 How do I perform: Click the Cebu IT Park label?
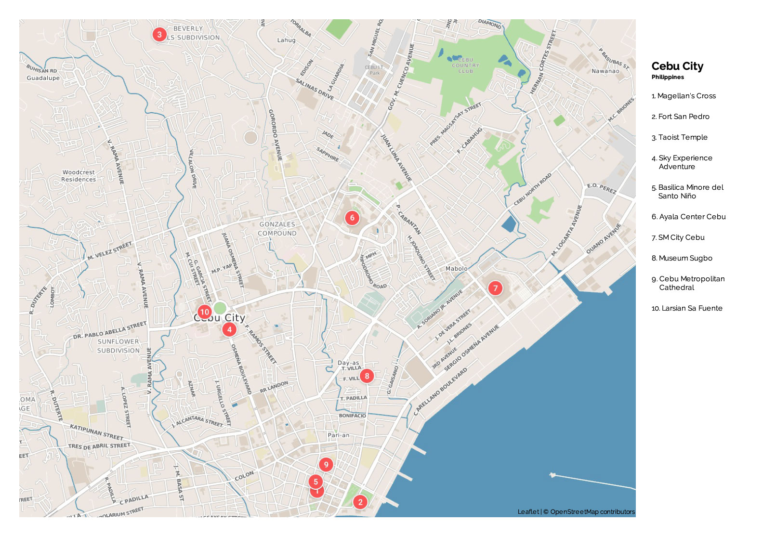[374, 70]
